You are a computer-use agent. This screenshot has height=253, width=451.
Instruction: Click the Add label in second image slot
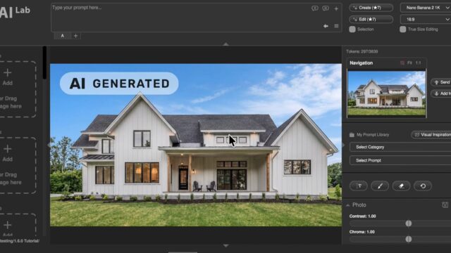[x=8, y=160]
